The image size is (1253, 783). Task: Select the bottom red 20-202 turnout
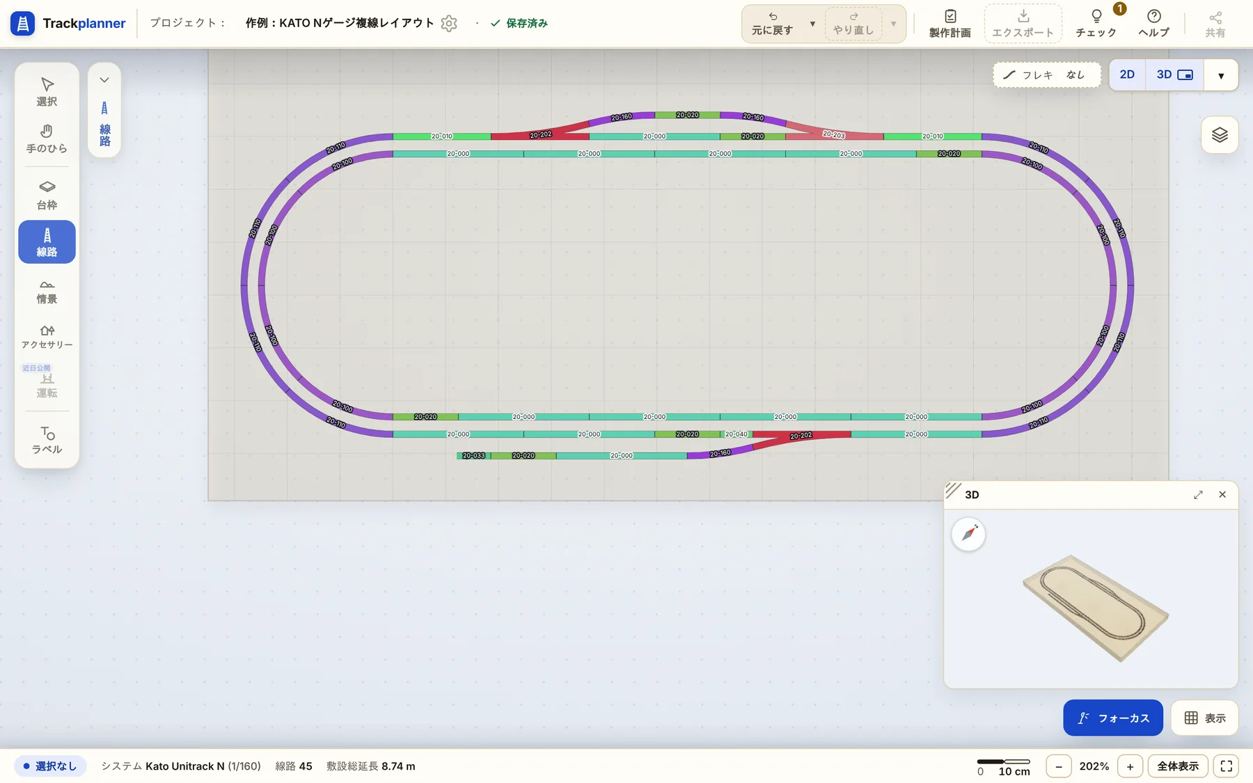[801, 437]
